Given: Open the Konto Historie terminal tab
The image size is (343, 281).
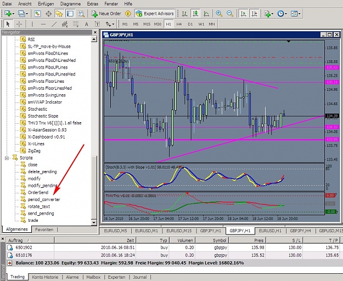Looking at the screenshot, I should click(45, 277).
